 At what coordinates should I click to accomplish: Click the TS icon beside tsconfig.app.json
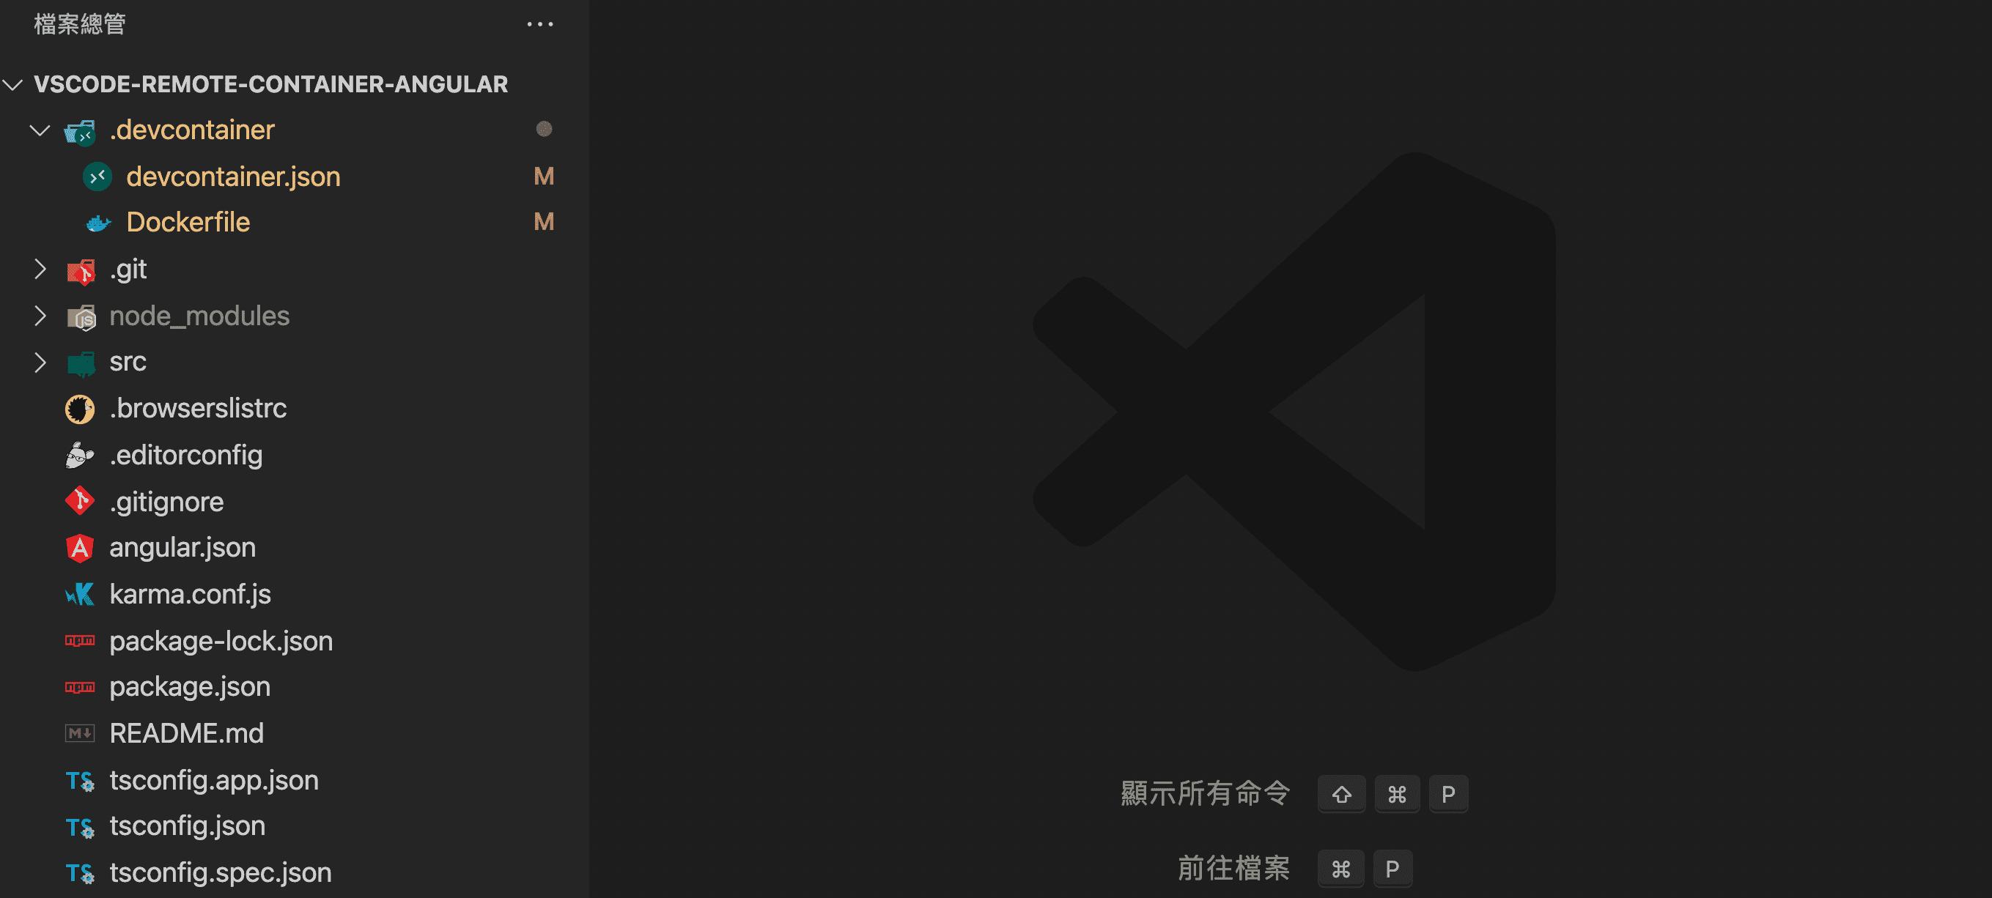pyautogui.click(x=80, y=782)
